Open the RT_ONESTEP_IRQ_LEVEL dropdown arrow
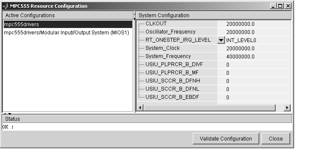The height and width of the screenshot is (156, 322). click(x=221, y=40)
